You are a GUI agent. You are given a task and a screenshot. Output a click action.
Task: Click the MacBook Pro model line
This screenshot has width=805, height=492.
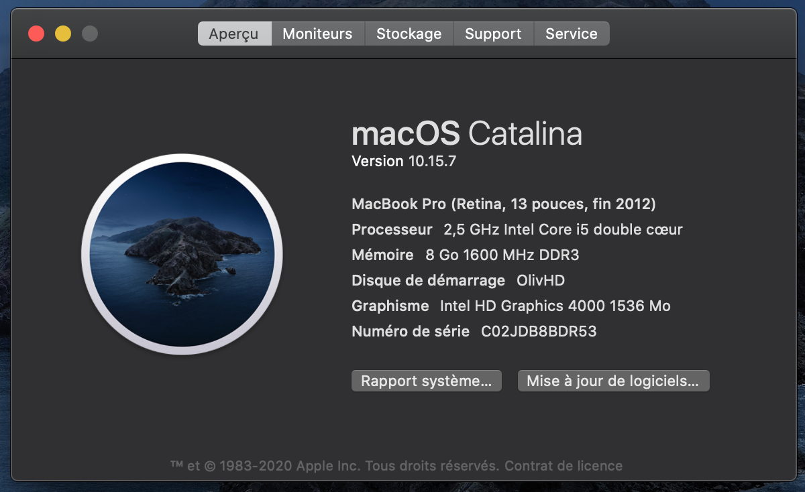(x=503, y=204)
